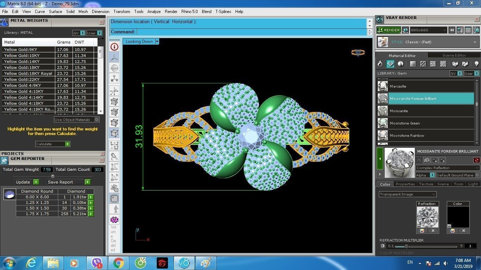Click the walking figure icon in sidebar
Screen dimensions: 481x270
114,209
